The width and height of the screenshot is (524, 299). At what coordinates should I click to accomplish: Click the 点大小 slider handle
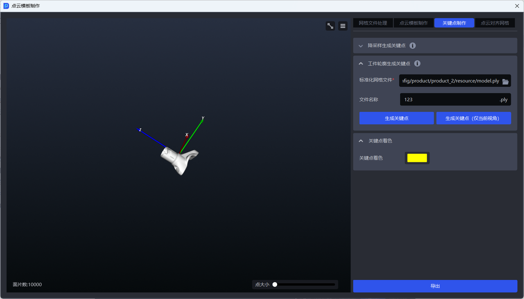point(275,285)
